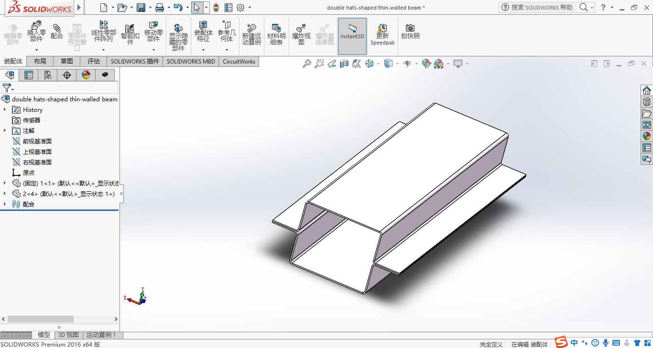This screenshot has width=653, height=348.
Task: Open the Save button dropdown arrow
Action: (x=150, y=8)
